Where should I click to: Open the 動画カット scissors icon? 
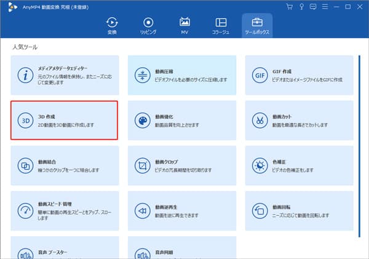[x=260, y=120]
